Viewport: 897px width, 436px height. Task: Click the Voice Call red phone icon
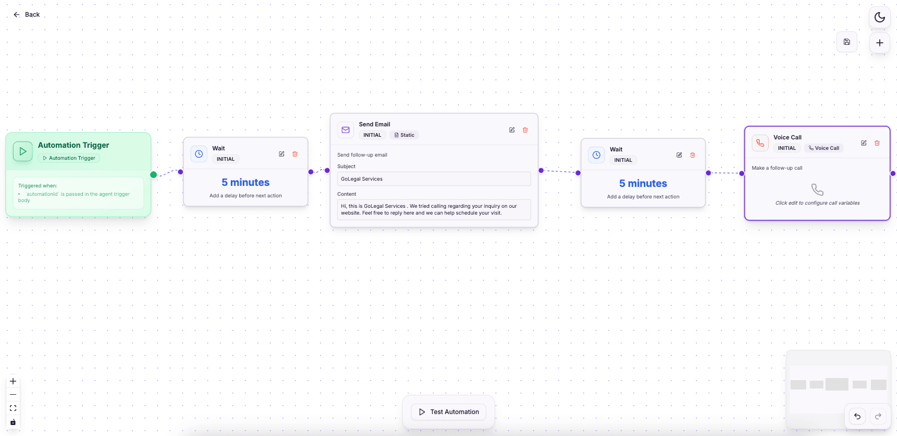760,143
